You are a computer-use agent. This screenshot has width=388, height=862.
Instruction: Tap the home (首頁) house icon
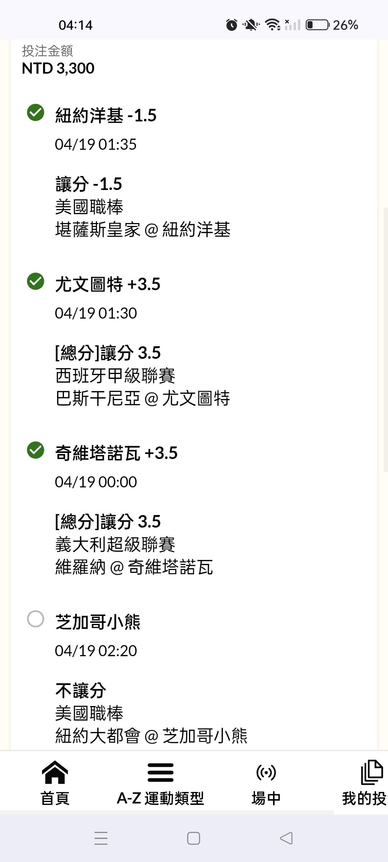[55, 772]
